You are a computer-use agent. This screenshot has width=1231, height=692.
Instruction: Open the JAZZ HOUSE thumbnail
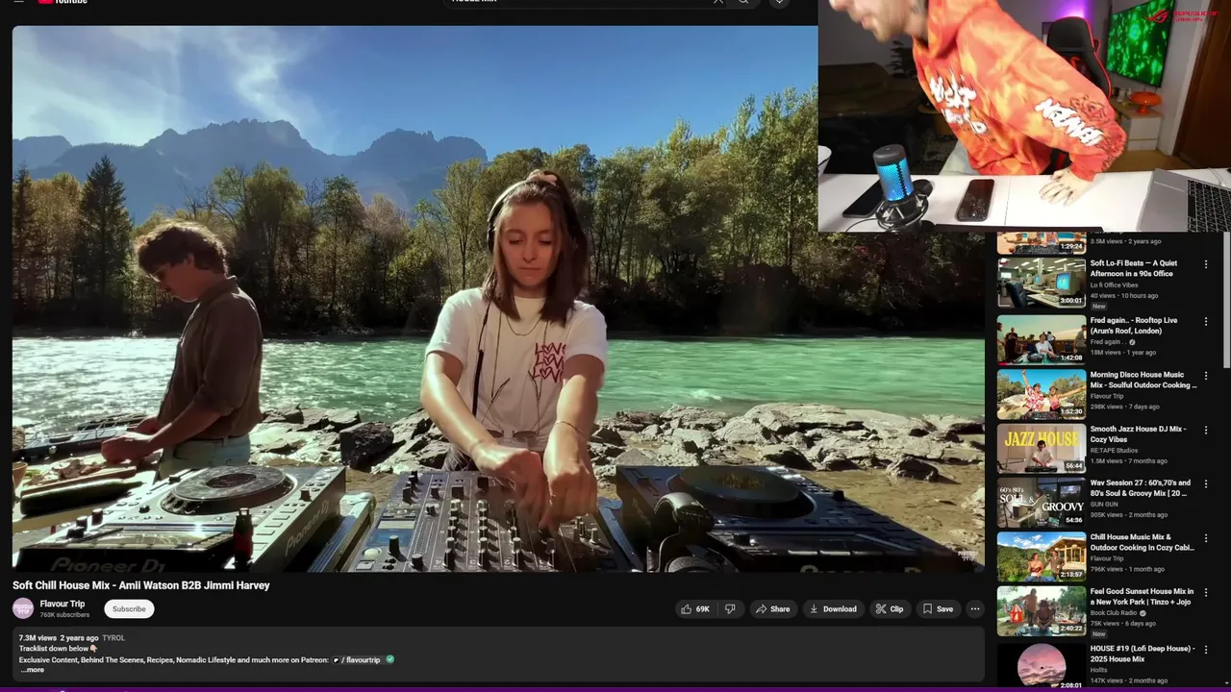coord(1042,448)
